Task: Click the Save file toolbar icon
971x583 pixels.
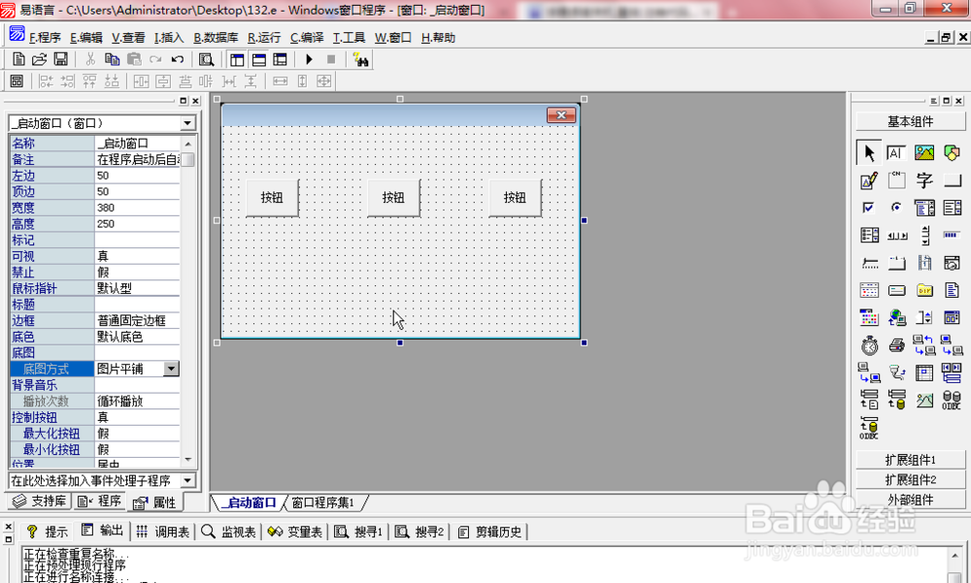Action: pos(60,59)
